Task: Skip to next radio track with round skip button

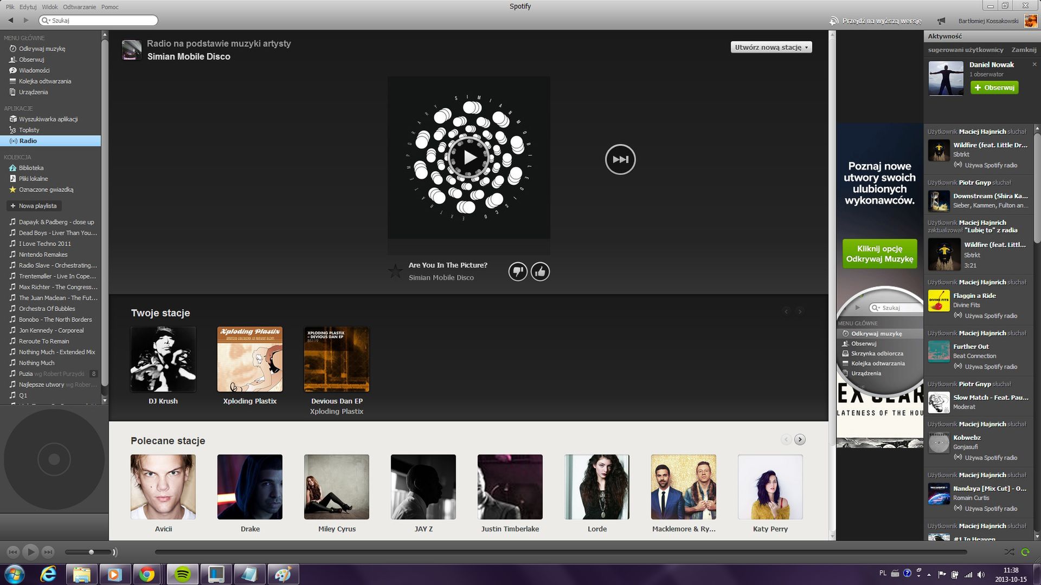Action: 620,159
